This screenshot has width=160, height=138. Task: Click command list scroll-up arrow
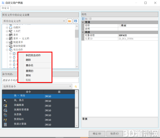(77, 92)
